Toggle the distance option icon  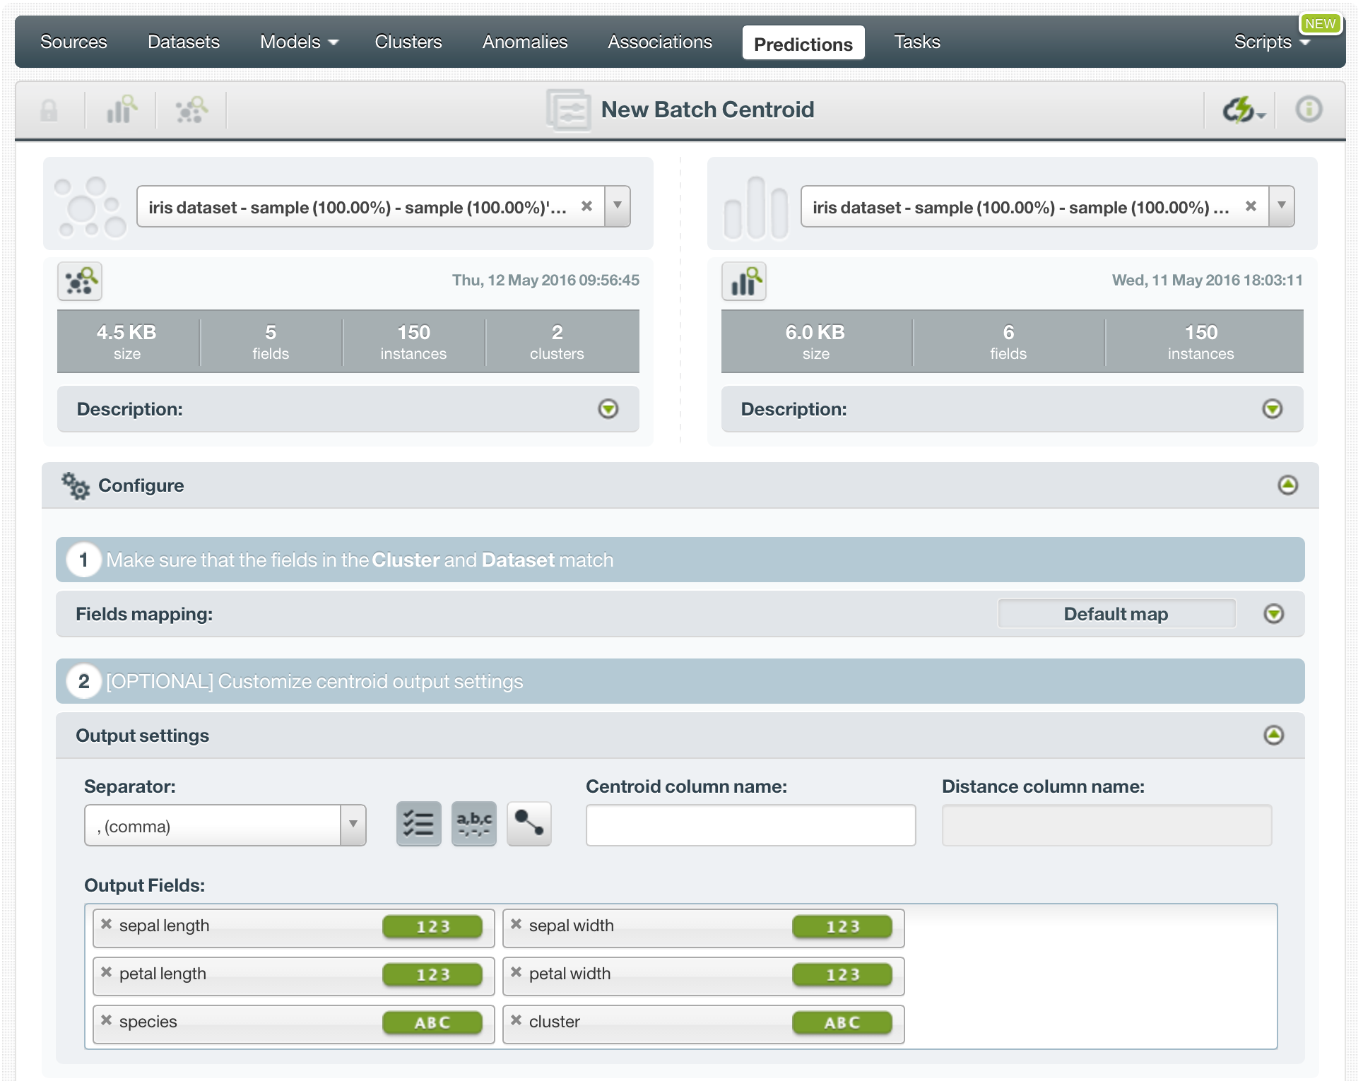coord(529,824)
